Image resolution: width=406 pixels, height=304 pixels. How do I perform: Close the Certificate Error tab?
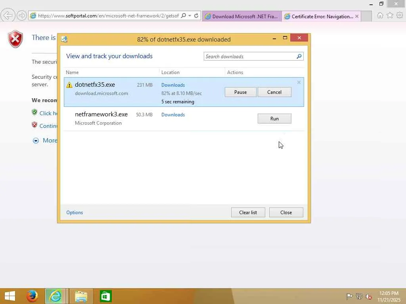coord(357,16)
